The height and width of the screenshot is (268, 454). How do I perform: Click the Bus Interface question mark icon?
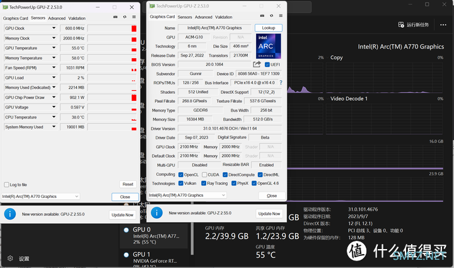[281, 83]
